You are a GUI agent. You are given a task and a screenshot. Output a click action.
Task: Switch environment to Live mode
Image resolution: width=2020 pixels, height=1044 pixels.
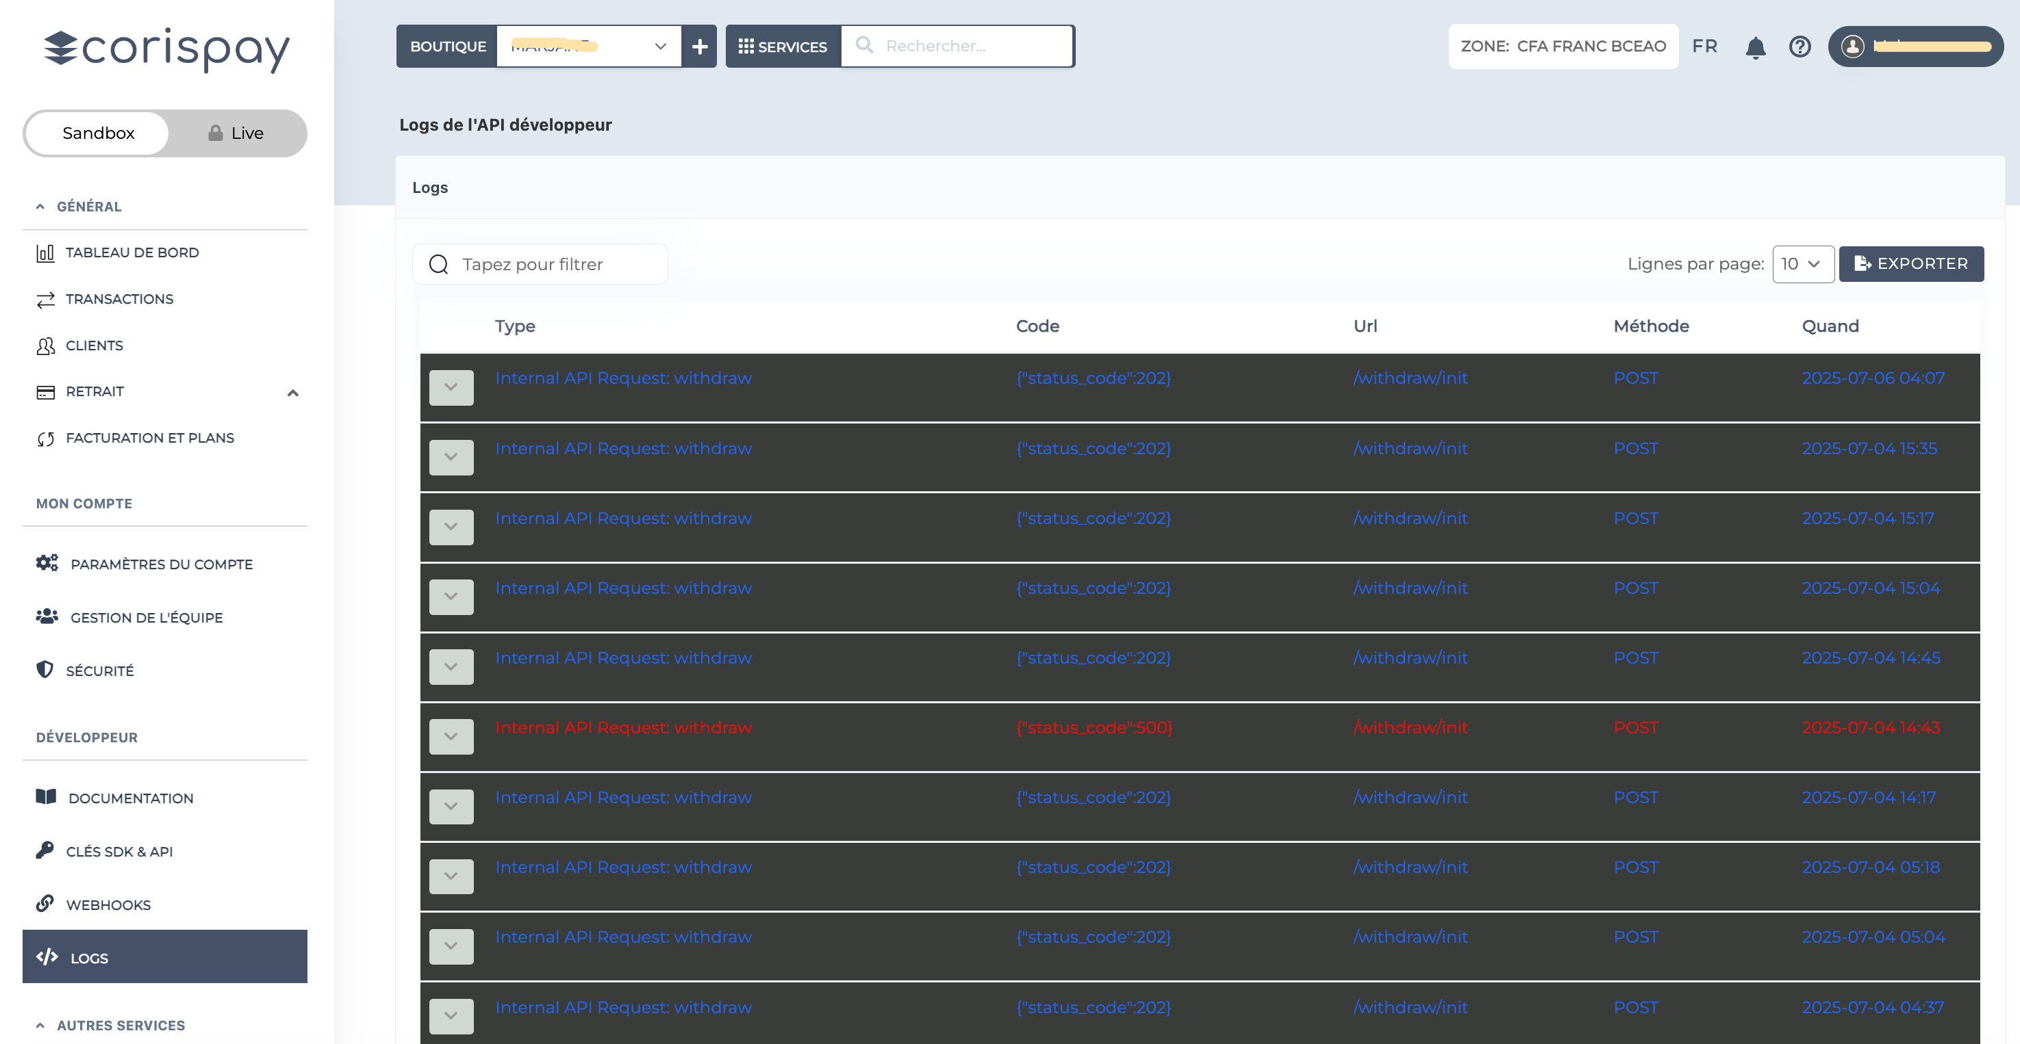click(237, 133)
